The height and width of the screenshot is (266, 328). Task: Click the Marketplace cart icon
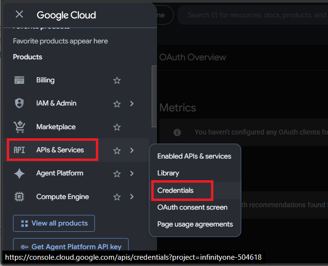pyautogui.click(x=19, y=127)
